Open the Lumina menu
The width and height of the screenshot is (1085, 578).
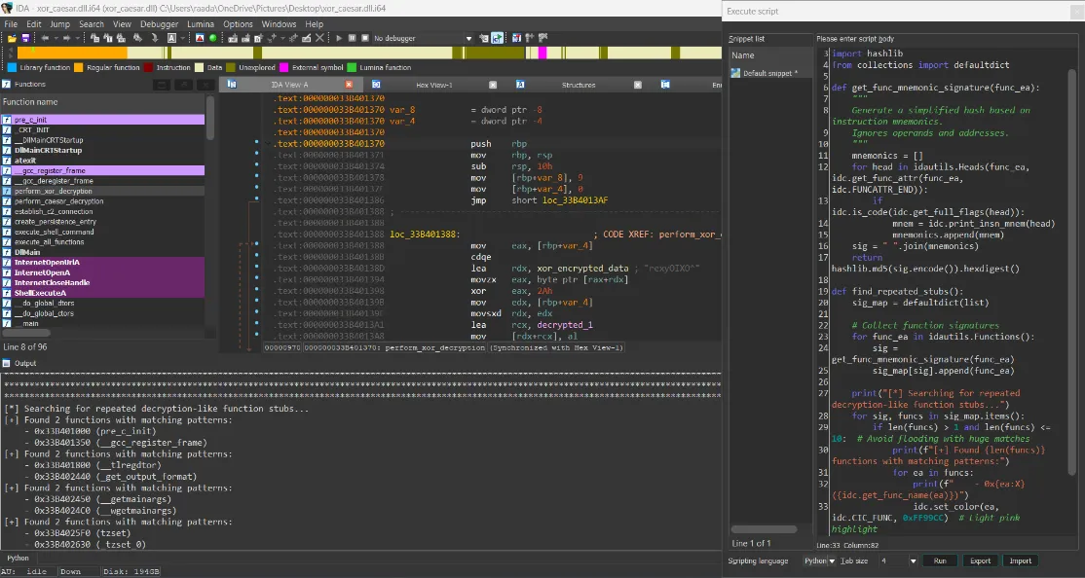201,24
